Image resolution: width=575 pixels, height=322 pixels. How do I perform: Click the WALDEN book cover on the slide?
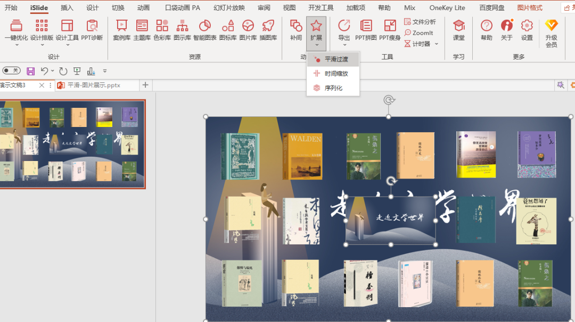coord(302,156)
